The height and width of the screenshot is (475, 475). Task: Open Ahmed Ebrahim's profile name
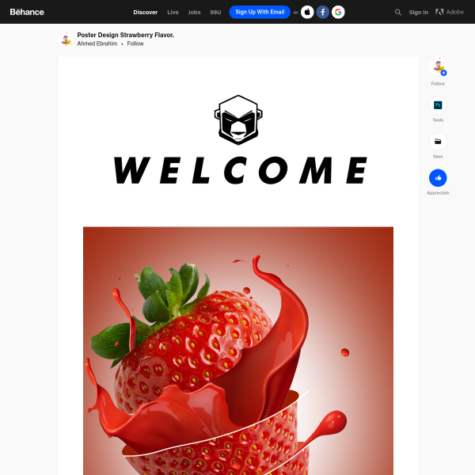tap(97, 44)
